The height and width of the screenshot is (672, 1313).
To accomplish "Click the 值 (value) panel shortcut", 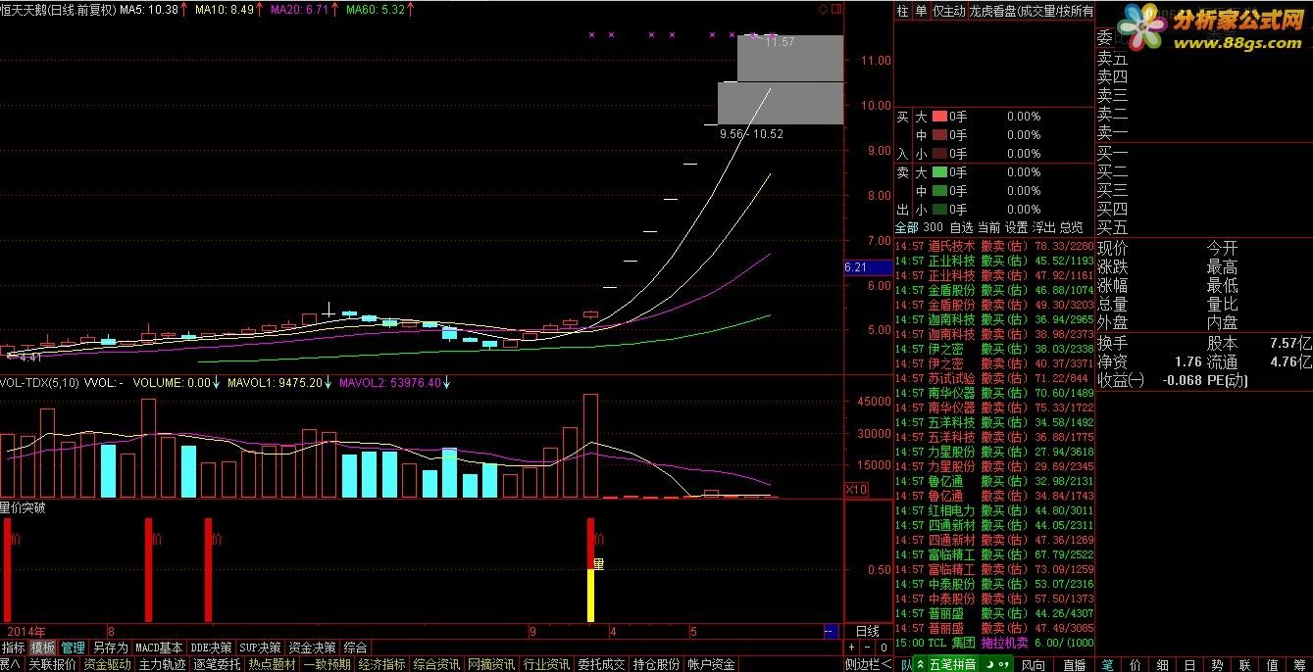I will click(x=1272, y=664).
